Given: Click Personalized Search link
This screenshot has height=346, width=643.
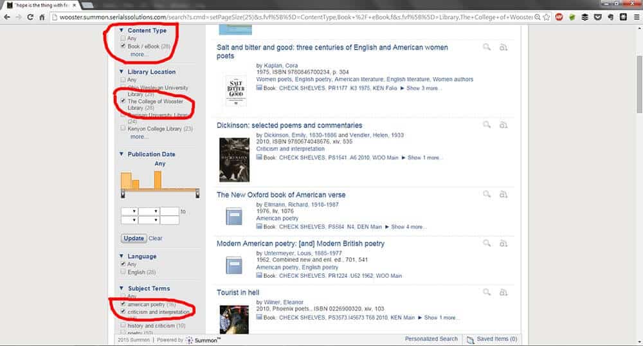Looking at the screenshot, I should (431, 339).
